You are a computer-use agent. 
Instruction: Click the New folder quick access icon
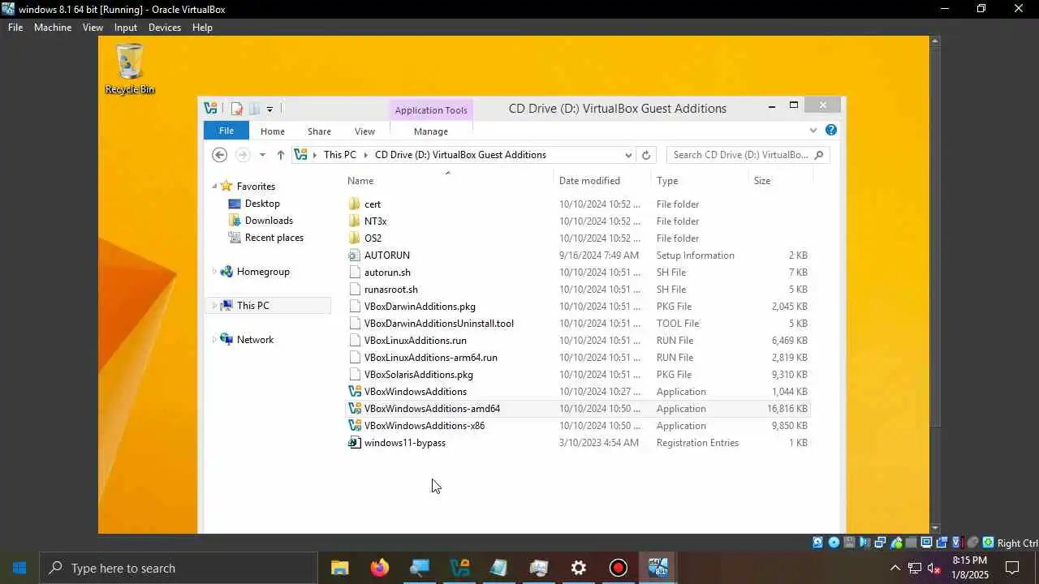(253, 109)
